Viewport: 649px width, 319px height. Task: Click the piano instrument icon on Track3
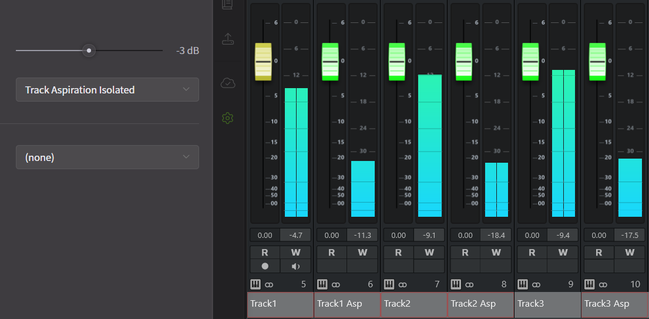coord(523,284)
